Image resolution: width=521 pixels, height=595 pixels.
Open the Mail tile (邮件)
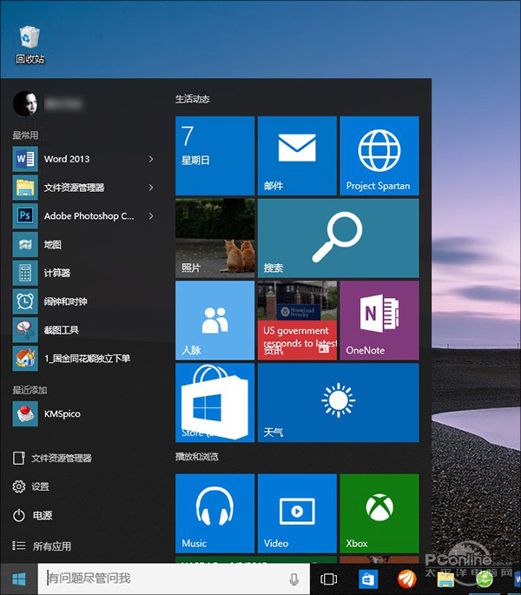[x=297, y=155]
